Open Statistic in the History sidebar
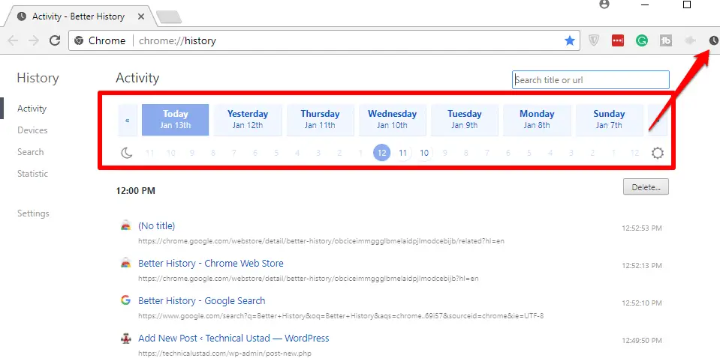The height and width of the screenshot is (358, 720). coord(32,174)
